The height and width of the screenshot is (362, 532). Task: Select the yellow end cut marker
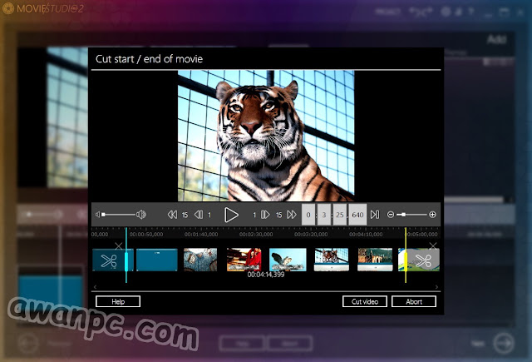(406, 255)
